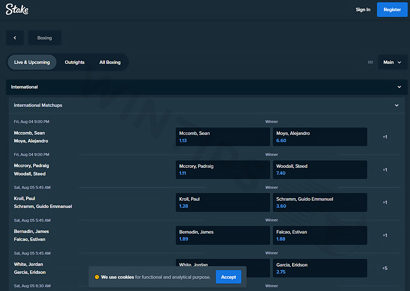The height and width of the screenshot is (291, 410).
Task: Bet on Mccomb, Sean at 1.13
Action: 223,137
